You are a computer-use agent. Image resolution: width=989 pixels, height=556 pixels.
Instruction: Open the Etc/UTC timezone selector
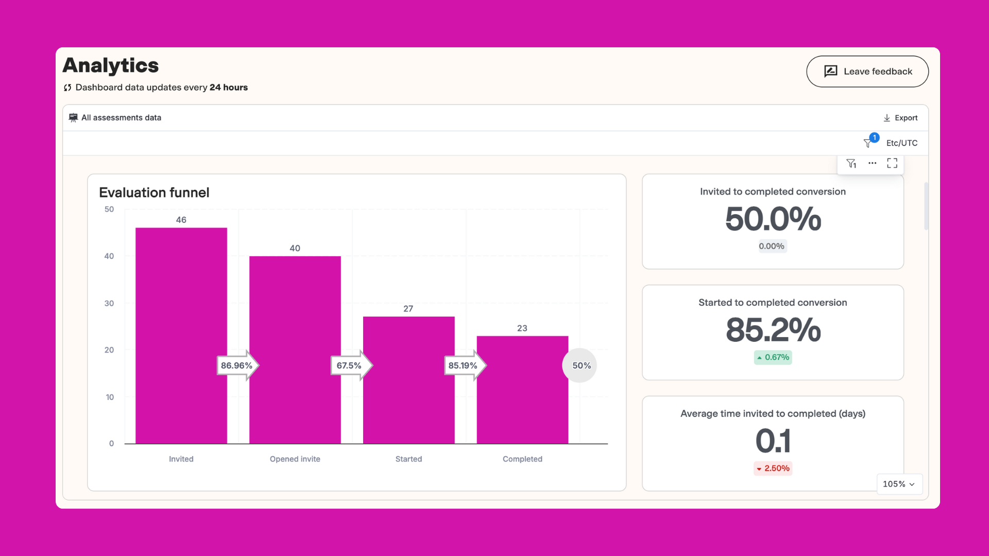pyautogui.click(x=901, y=143)
